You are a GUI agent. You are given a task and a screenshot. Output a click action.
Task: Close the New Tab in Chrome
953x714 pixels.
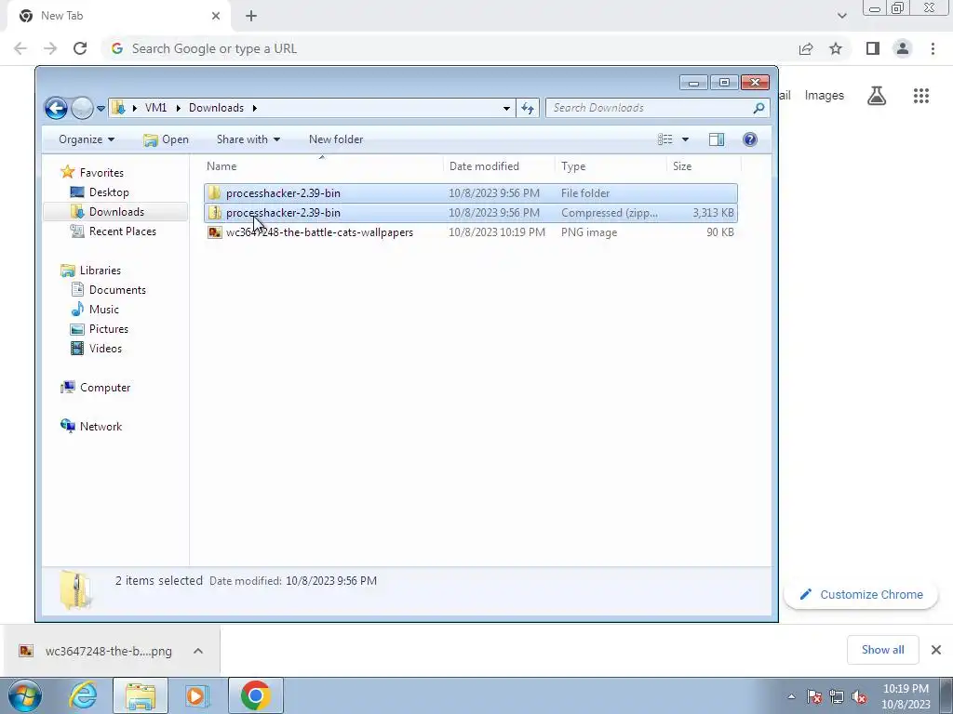215,16
